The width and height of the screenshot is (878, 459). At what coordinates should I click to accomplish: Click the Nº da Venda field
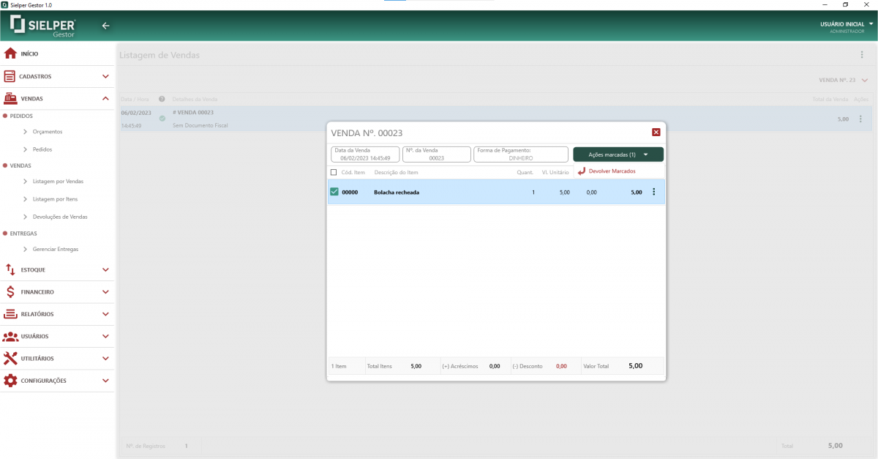(x=436, y=154)
